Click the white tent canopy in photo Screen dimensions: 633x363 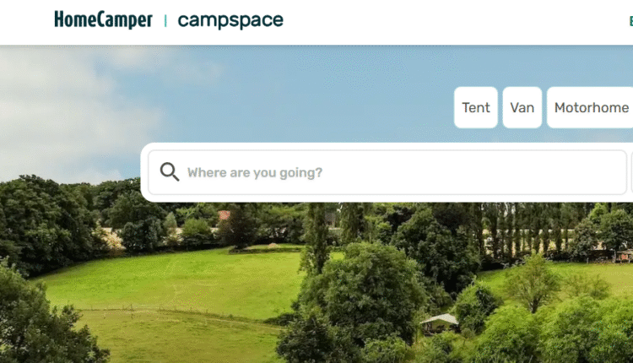coord(440,320)
